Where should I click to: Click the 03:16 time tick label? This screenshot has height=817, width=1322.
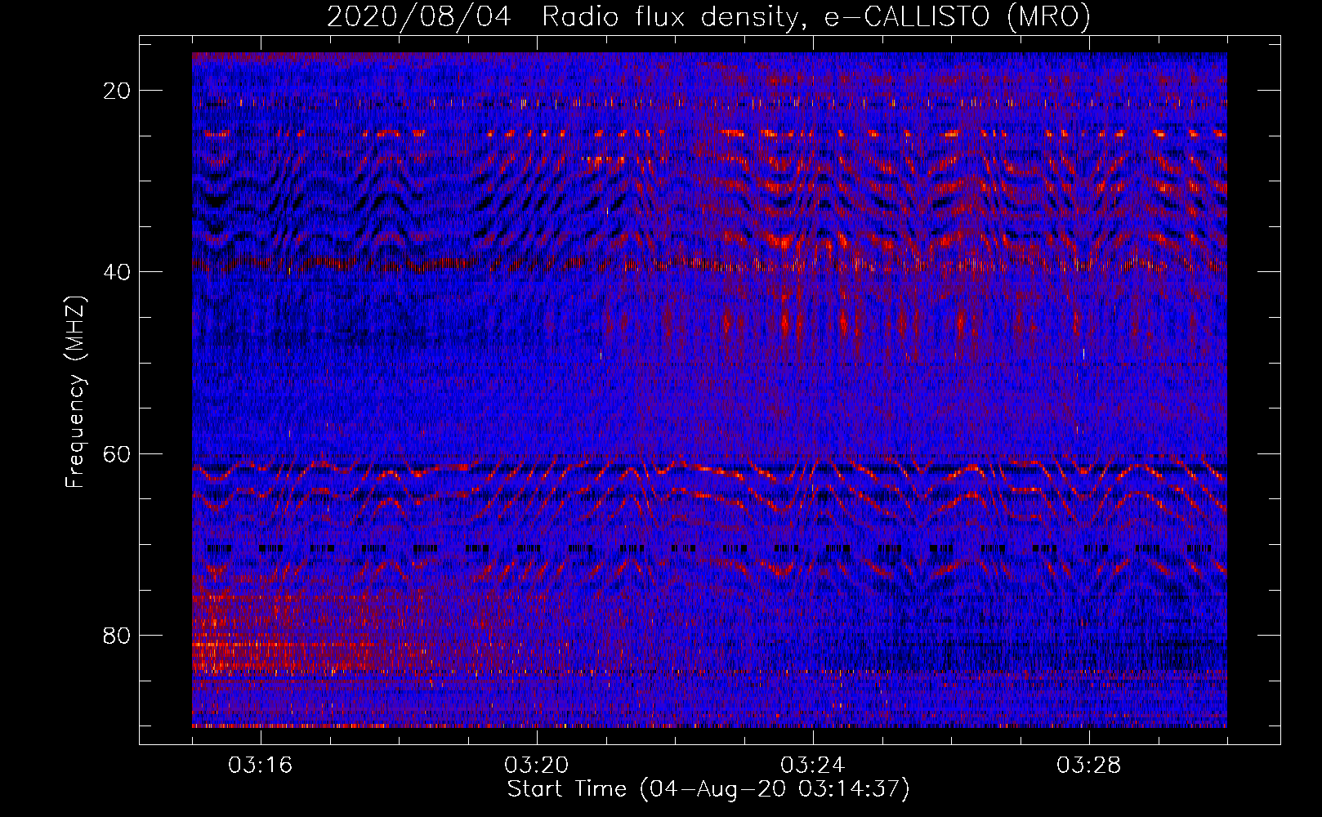point(260,766)
